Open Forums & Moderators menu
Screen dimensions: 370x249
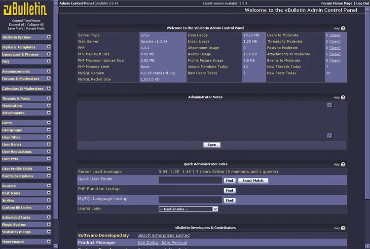[49, 79]
